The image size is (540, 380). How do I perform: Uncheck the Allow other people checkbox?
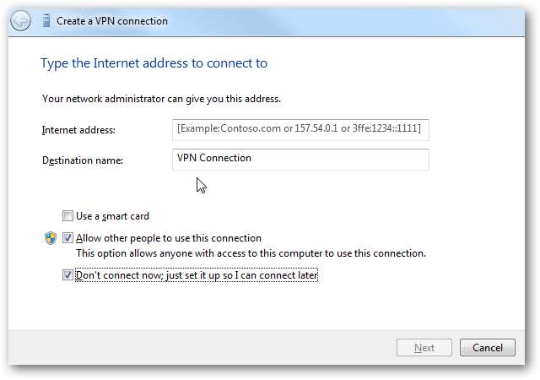(x=67, y=238)
